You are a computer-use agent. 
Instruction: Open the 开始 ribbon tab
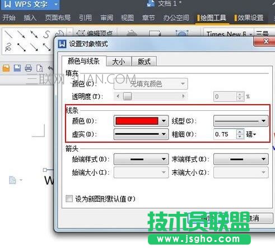point(9,18)
